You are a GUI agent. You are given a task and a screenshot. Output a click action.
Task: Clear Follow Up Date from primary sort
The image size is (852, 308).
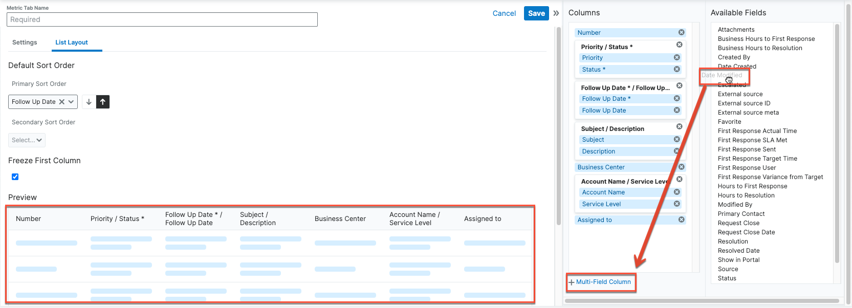click(x=62, y=102)
